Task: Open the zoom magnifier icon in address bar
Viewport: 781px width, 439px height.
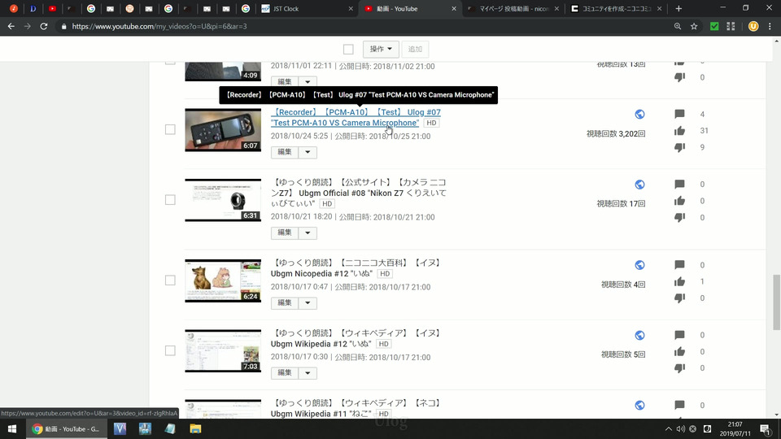Action: click(678, 26)
